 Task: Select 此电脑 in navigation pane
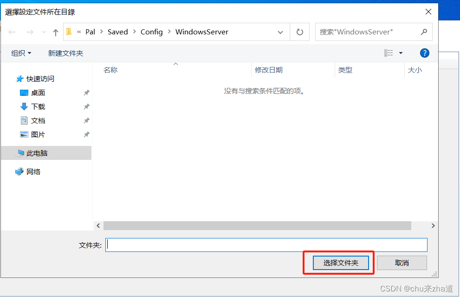(46, 153)
